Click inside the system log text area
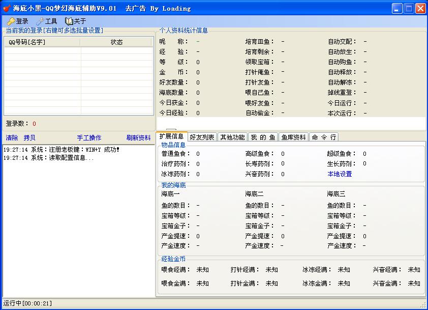Image resolution: width=428 pixels, height=310 pixels. pos(79,224)
